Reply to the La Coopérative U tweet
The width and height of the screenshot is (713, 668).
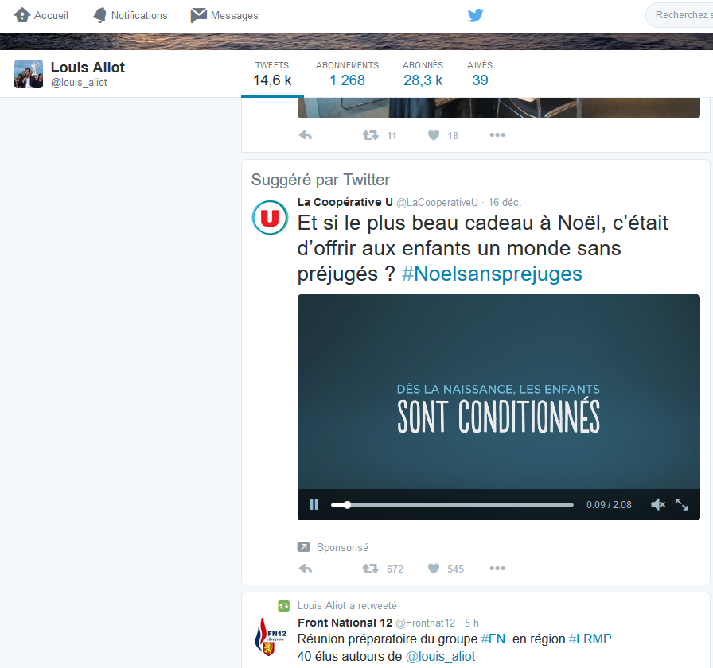[x=305, y=569]
